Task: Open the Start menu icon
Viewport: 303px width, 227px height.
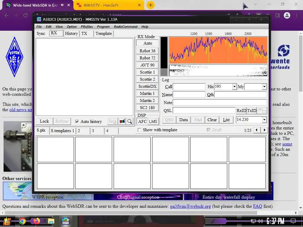Action: point(7,221)
